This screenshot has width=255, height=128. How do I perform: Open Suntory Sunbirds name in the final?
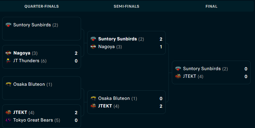[202, 69]
